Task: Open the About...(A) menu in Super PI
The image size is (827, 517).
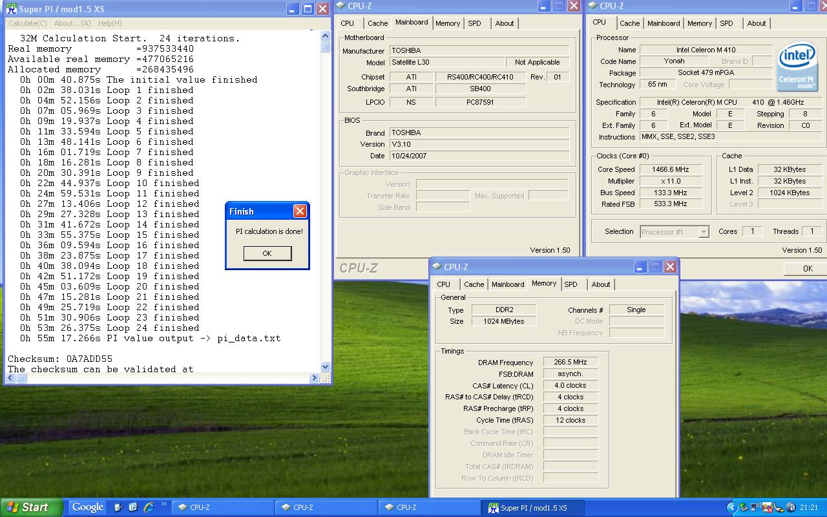Action: [72, 23]
